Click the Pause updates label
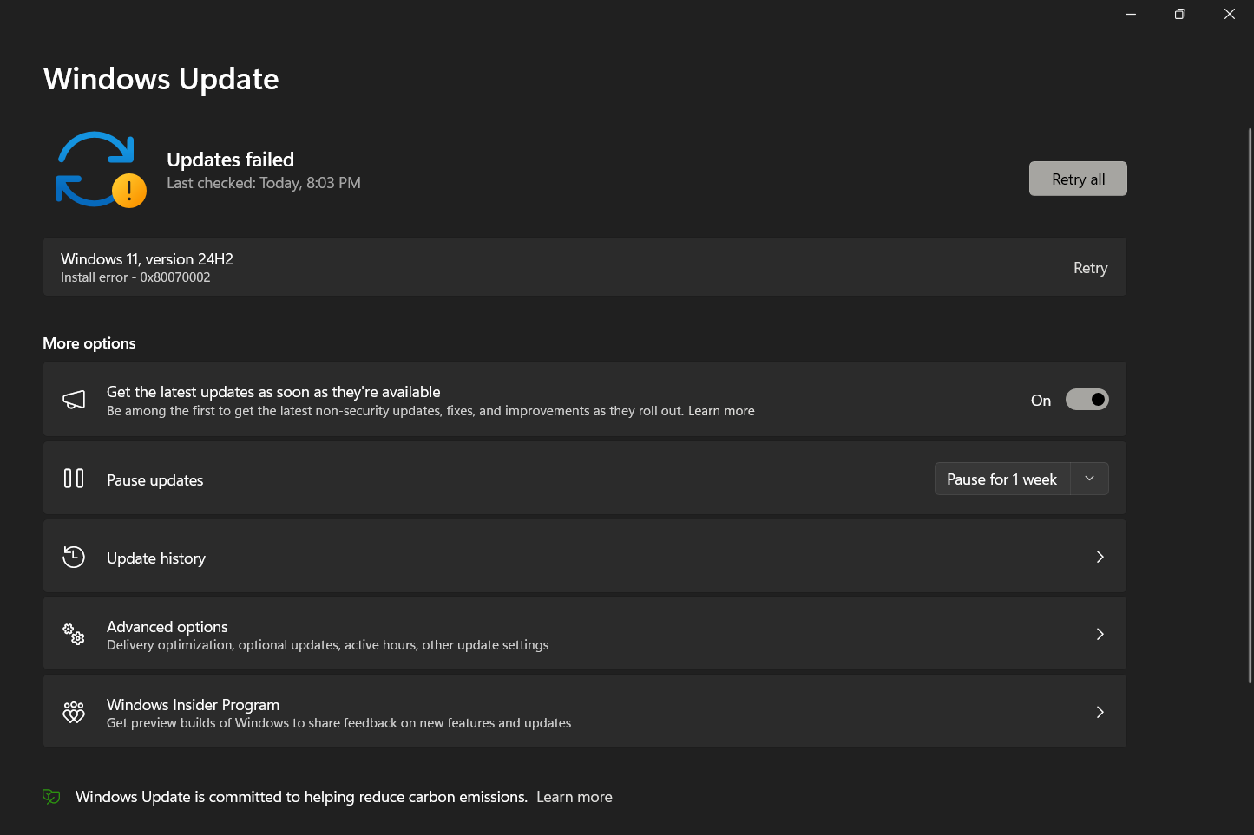Screen dimensions: 1254x835 click(154, 480)
